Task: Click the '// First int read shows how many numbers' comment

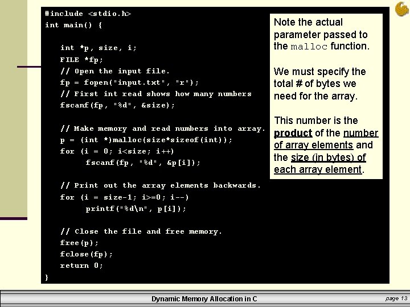Action: click(156, 94)
